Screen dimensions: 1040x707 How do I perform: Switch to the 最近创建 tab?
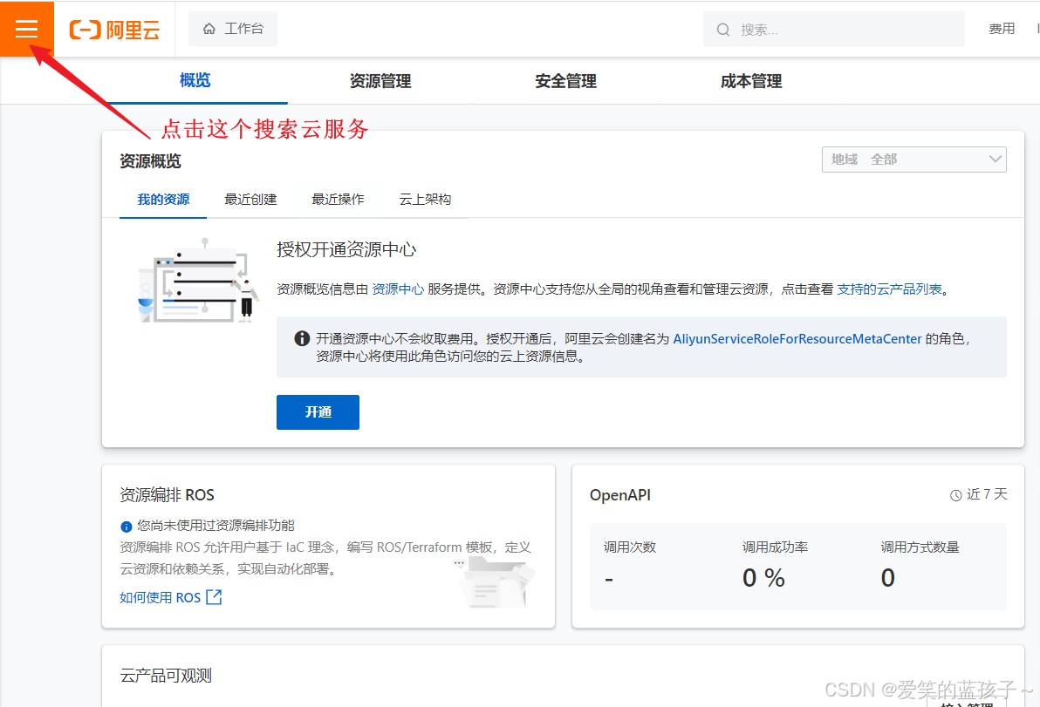[x=250, y=199]
